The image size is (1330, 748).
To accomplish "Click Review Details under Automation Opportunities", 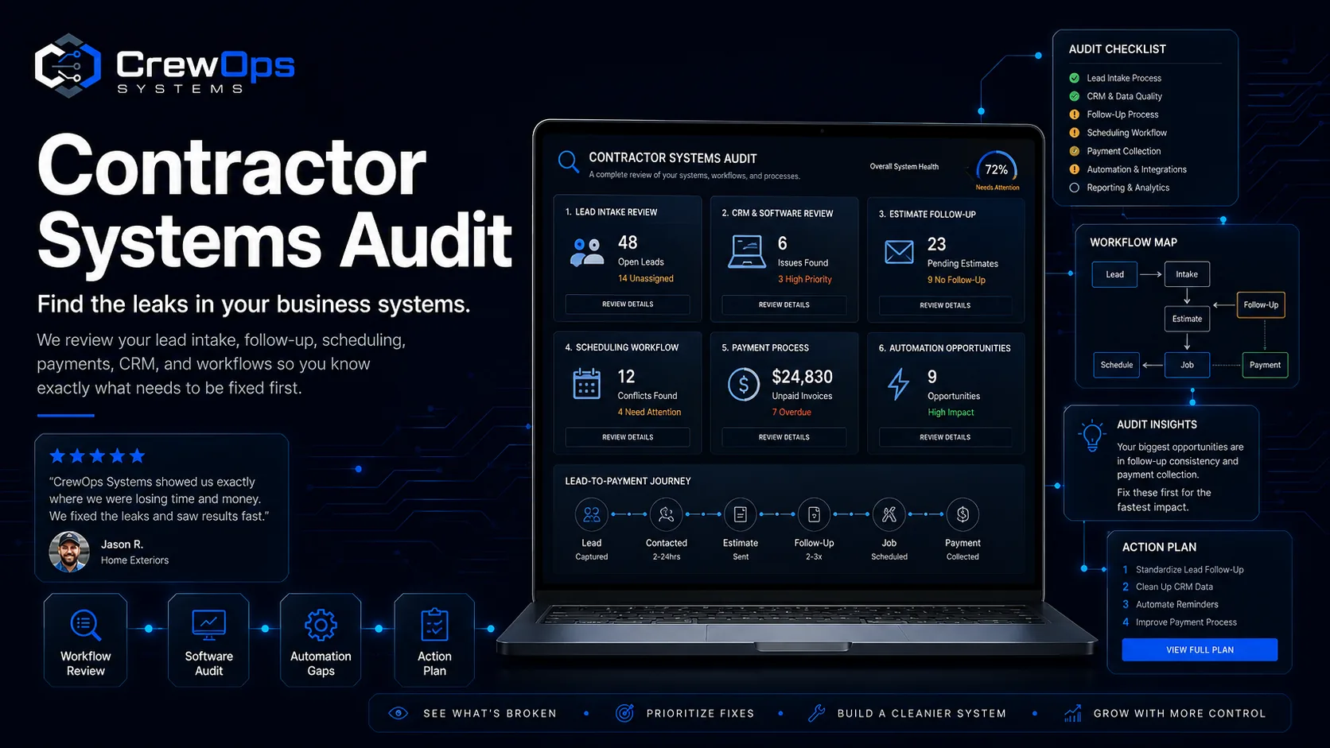I will [945, 437].
